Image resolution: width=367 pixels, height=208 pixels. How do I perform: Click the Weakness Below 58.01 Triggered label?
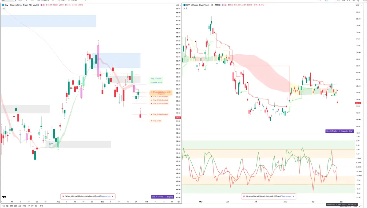(x=161, y=93)
